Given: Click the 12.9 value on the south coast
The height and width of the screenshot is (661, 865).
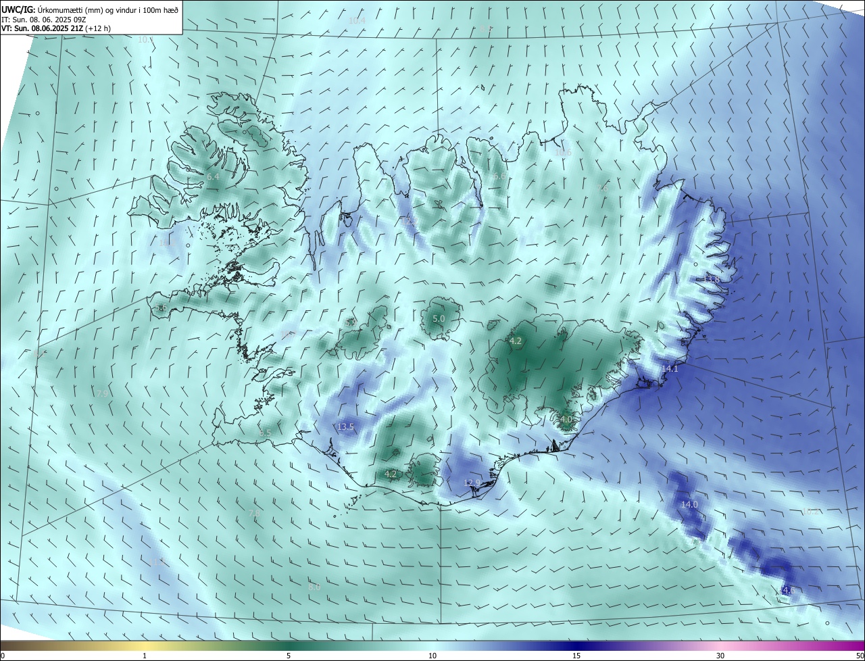Looking at the screenshot, I should pyautogui.click(x=472, y=483).
